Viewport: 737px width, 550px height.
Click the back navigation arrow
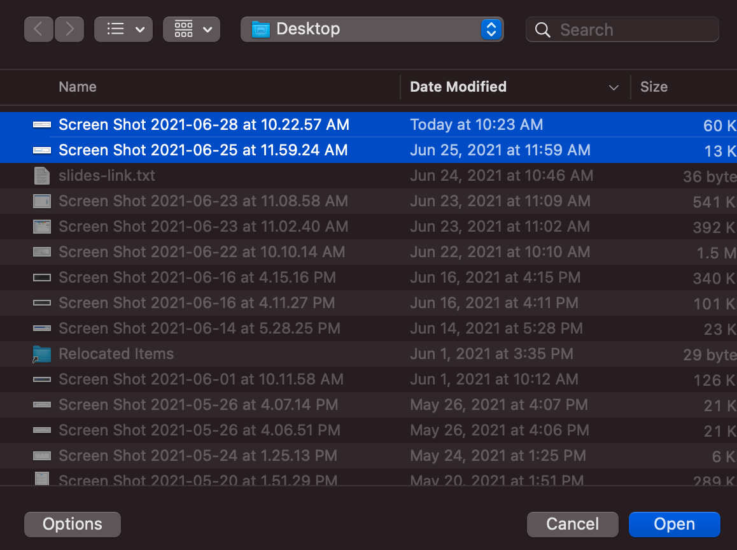[x=38, y=29]
